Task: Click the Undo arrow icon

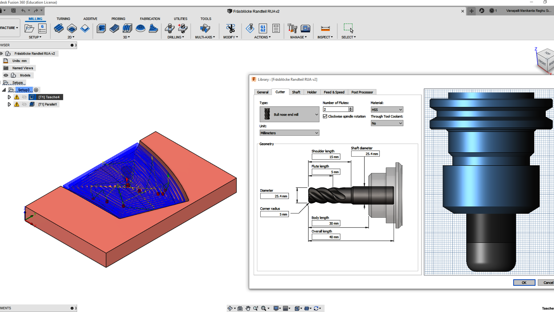Action: click(x=23, y=11)
